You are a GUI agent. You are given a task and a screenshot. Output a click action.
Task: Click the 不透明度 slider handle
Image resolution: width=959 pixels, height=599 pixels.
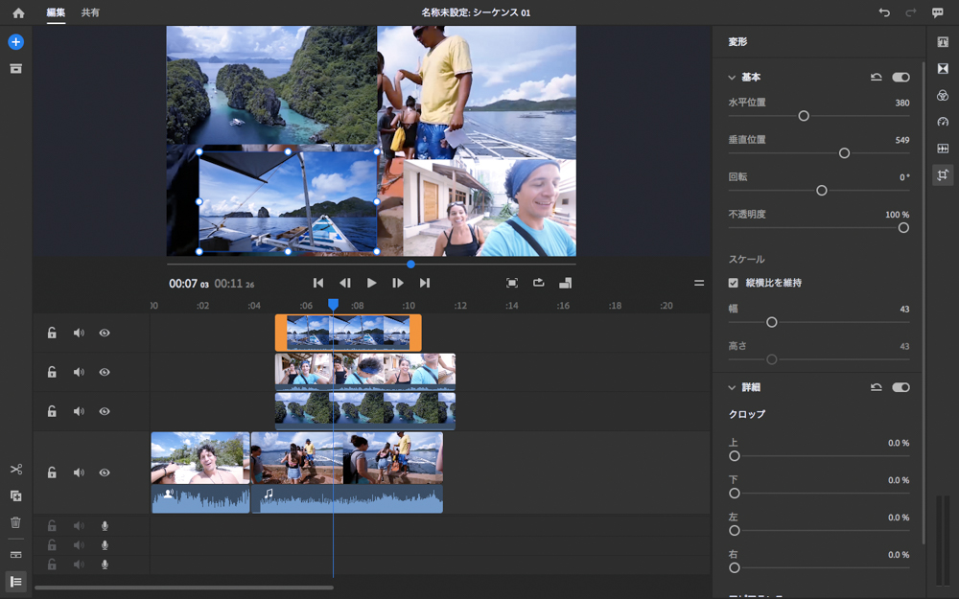pos(903,228)
